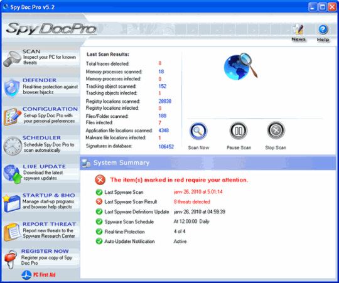
Task: Open the Startup & BHO window icon
Action: pos(12,203)
